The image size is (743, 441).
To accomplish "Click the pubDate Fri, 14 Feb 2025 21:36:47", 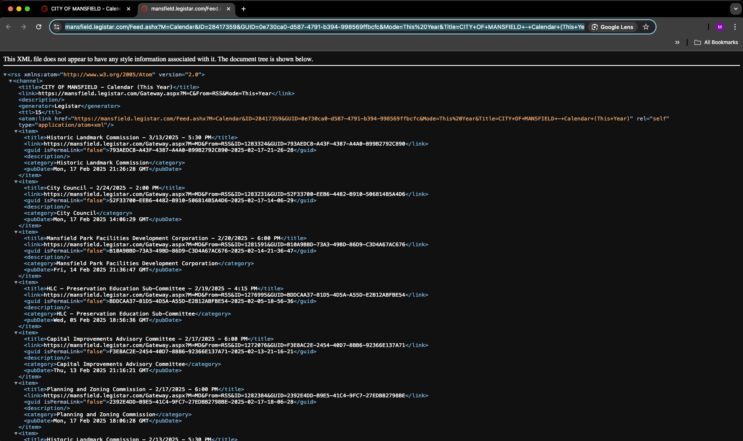I will point(101,270).
